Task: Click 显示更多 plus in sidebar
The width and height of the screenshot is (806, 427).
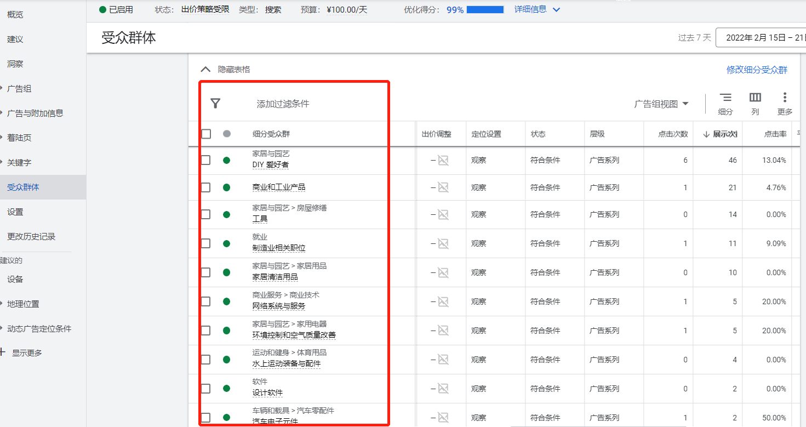Action: tap(3, 352)
